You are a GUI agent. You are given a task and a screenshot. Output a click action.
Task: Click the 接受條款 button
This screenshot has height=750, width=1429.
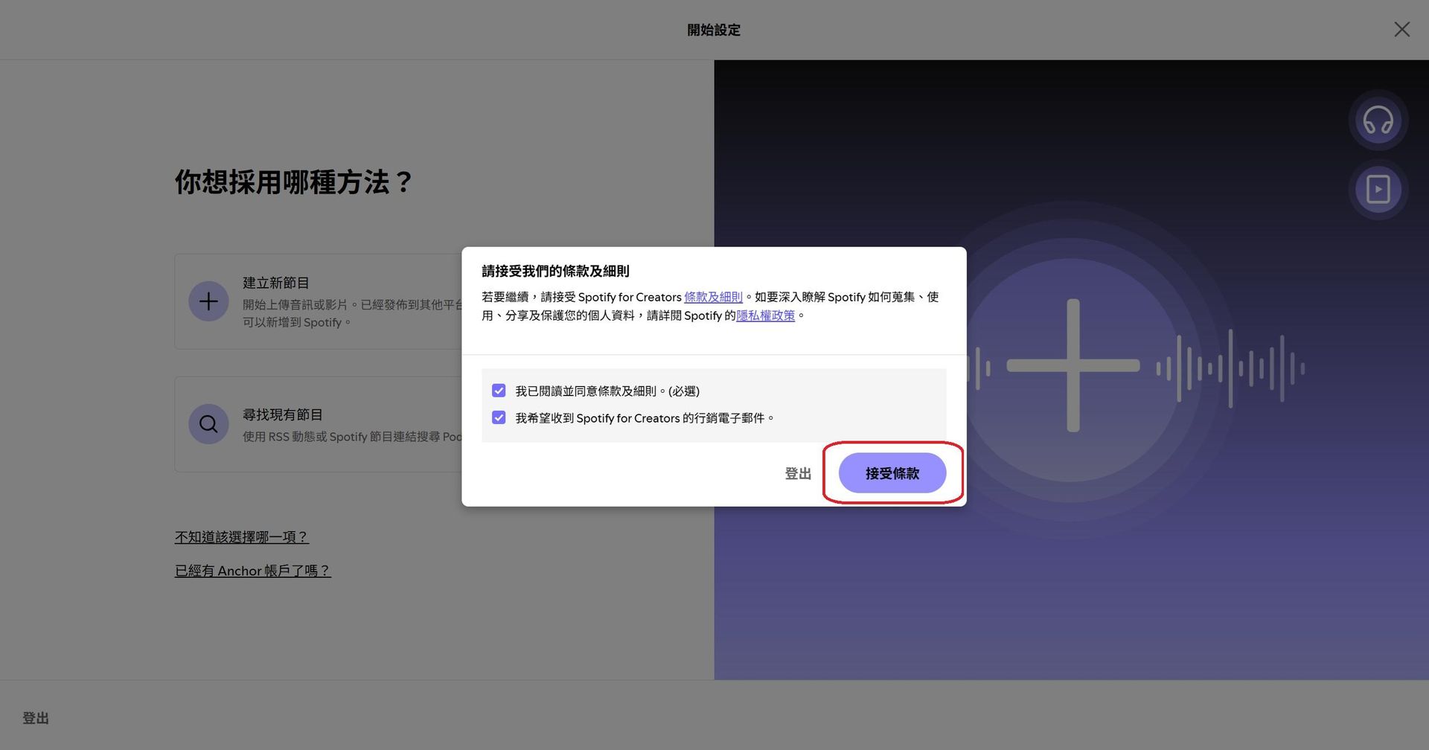[892, 473]
